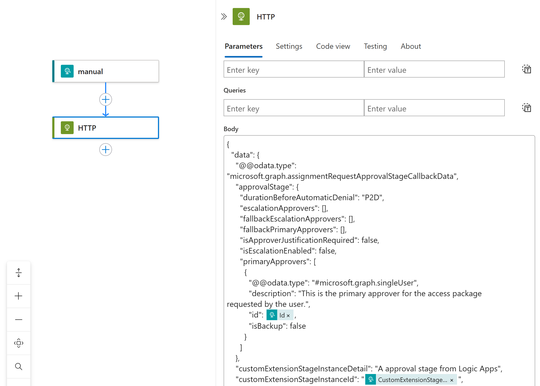Select the HTTP action node on canvas
Image resolution: width=540 pixels, height=386 pixels.
[x=106, y=128]
